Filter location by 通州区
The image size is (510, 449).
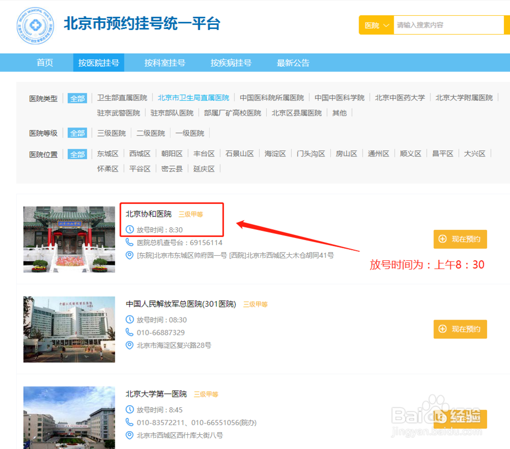click(378, 153)
